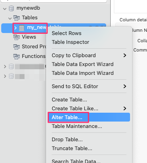147x163 pixels.
Task: Click the my_new_table grid icon
Action: point(21,28)
